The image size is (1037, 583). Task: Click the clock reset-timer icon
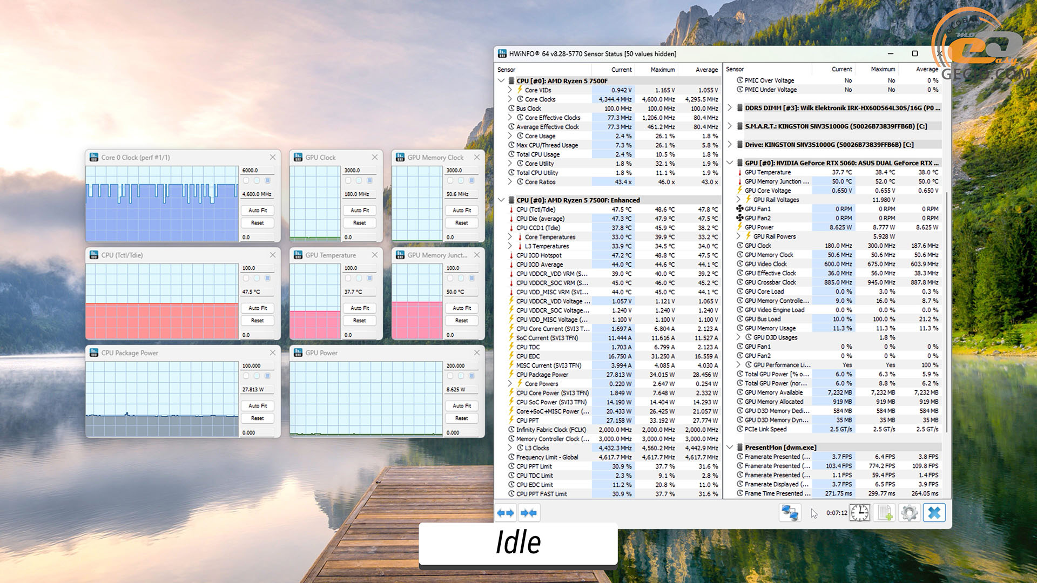859,513
